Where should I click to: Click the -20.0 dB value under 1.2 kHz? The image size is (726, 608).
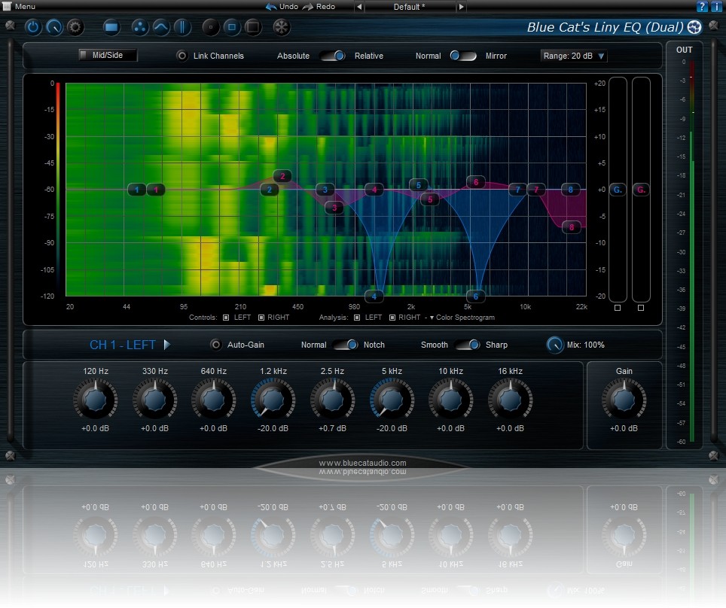pos(273,428)
